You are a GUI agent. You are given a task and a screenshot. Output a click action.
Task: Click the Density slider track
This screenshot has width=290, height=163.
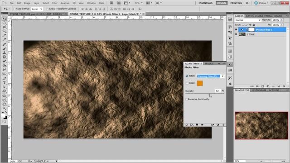click(x=205, y=94)
